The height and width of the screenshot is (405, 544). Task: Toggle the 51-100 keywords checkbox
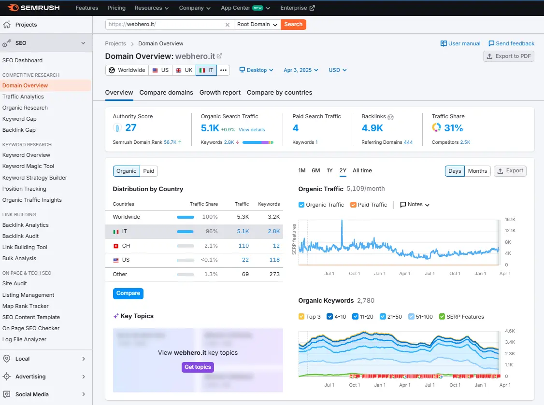pyautogui.click(x=411, y=317)
